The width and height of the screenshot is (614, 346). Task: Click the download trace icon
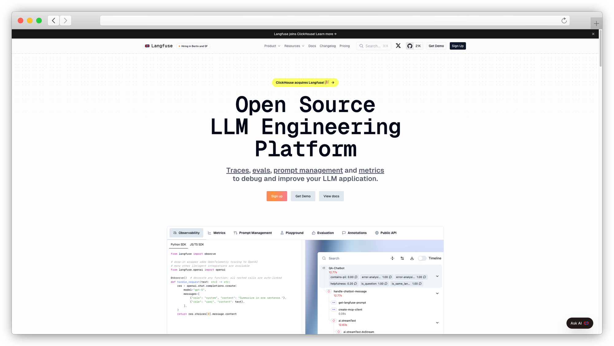pyautogui.click(x=412, y=258)
